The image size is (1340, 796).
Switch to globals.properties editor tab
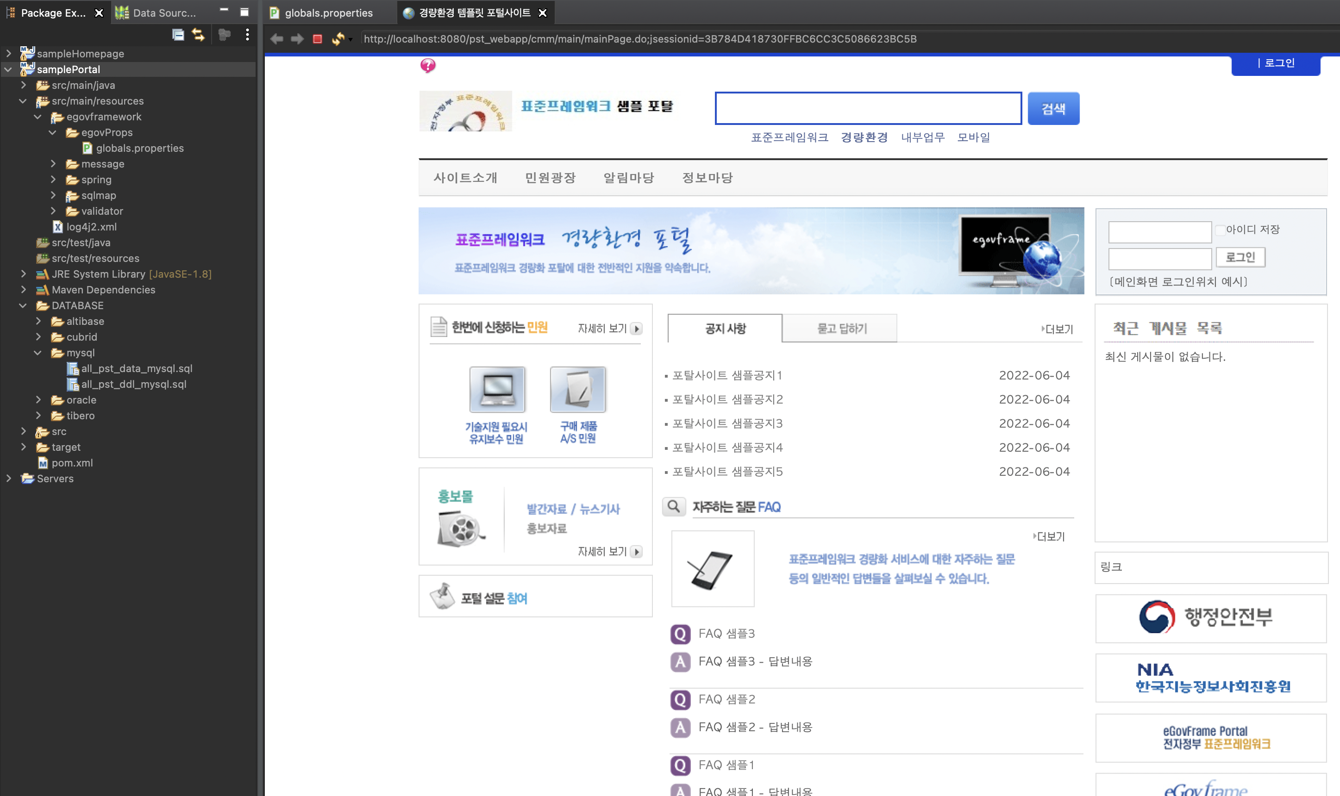coord(328,13)
